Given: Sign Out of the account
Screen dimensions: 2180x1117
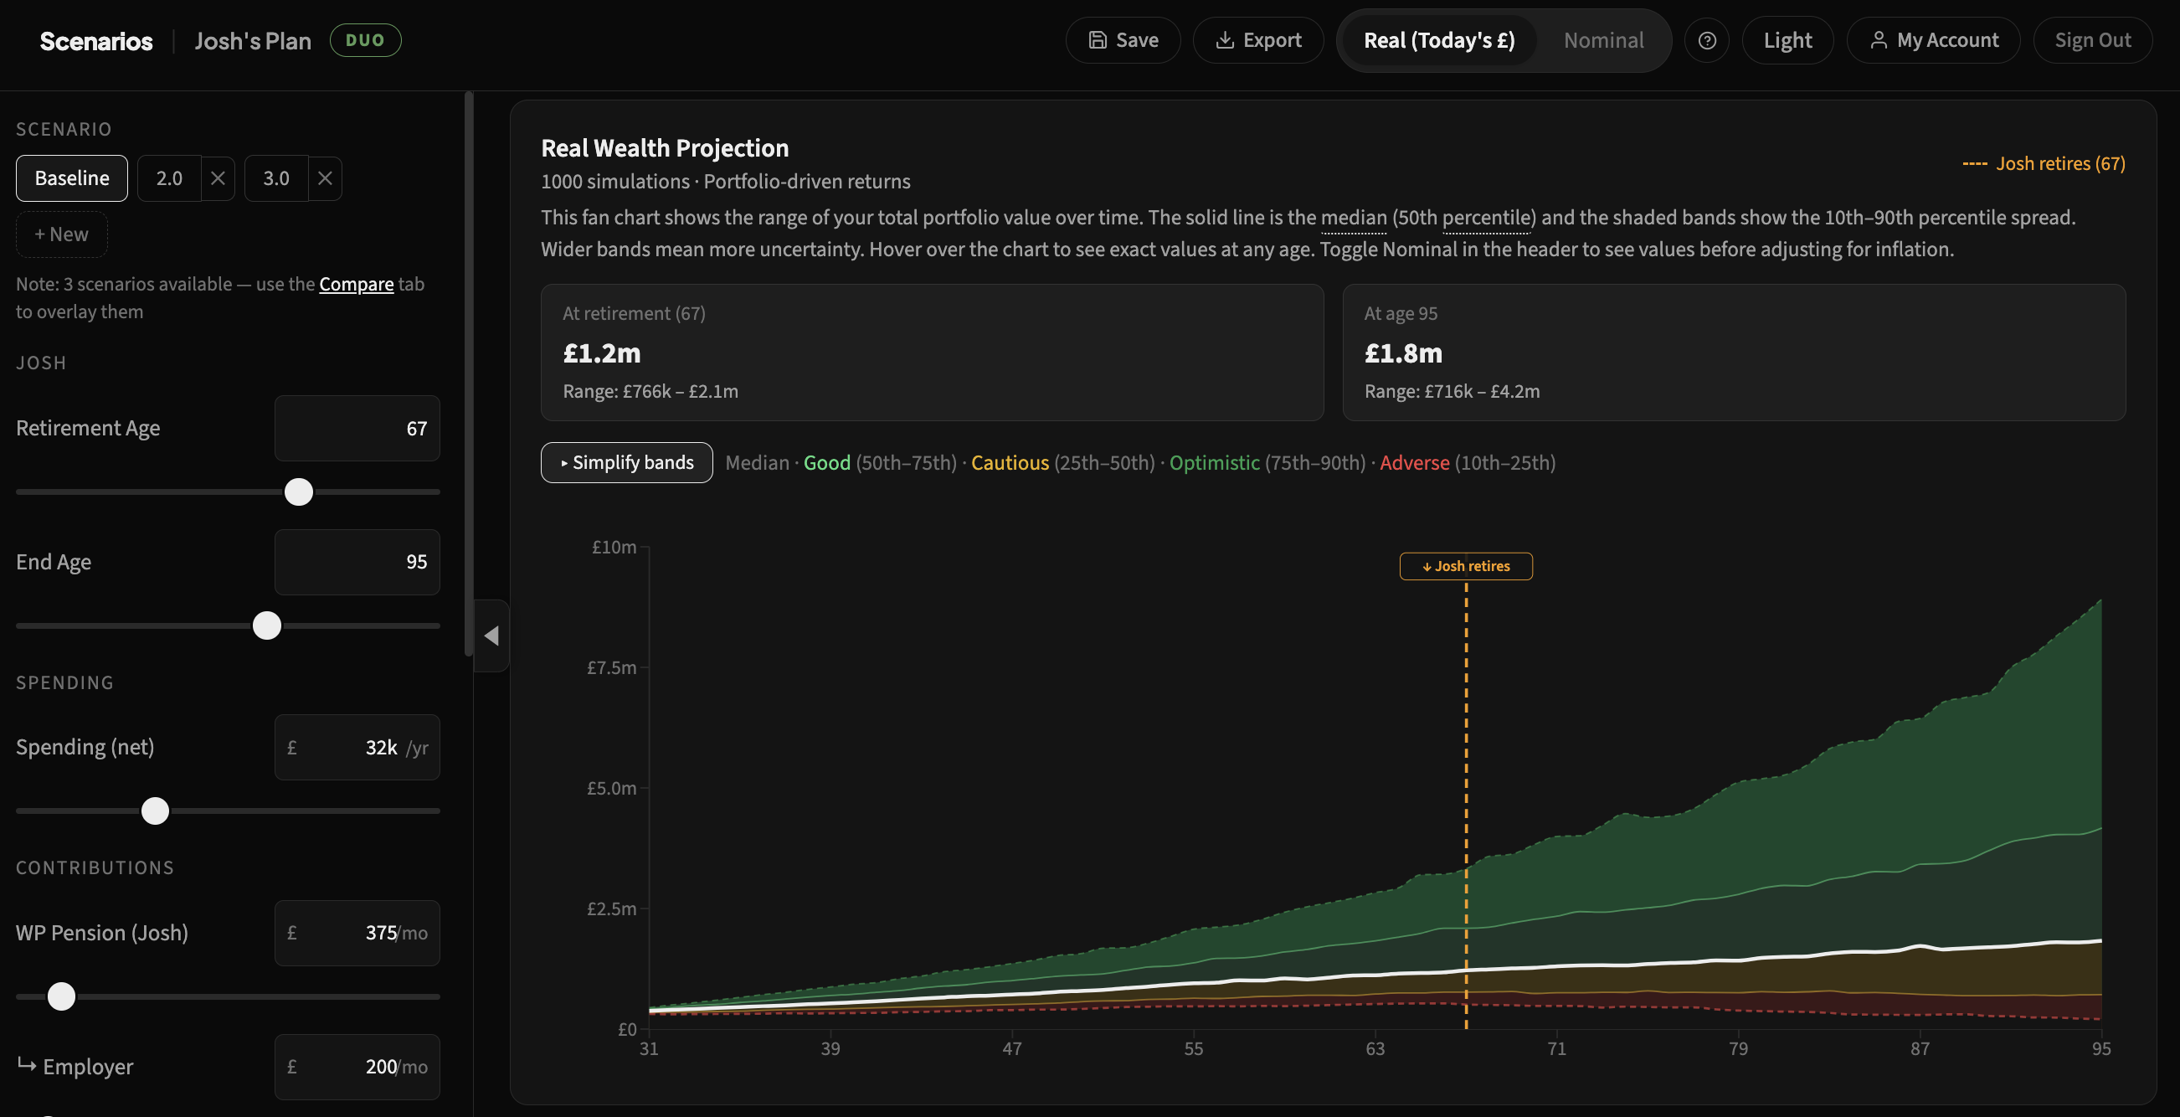Looking at the screenshot, I should pyautogui.click(x=2092, y=39).
